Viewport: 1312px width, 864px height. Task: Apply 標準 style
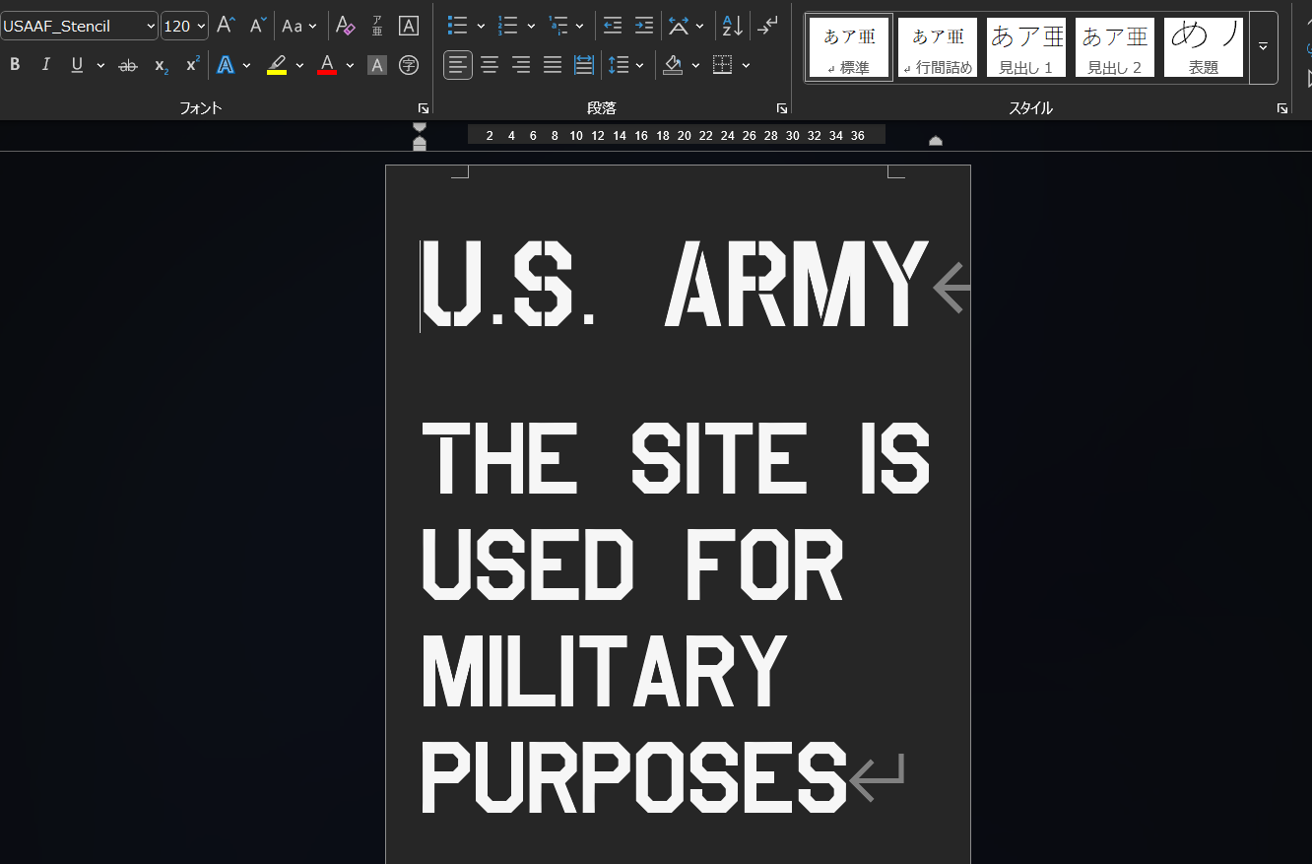849,47
